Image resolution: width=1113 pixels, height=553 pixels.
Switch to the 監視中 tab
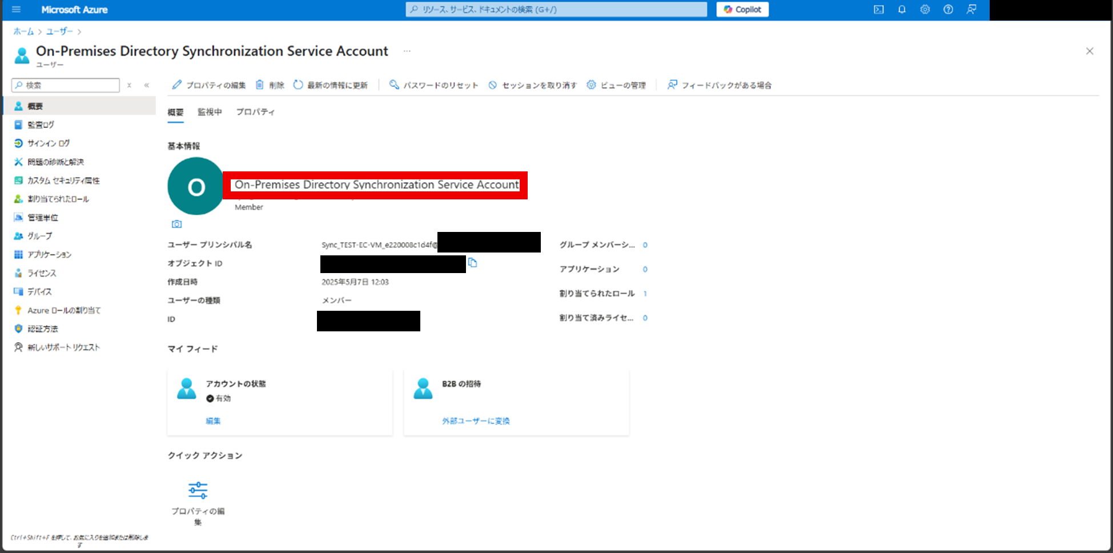[x=210, y=112]
